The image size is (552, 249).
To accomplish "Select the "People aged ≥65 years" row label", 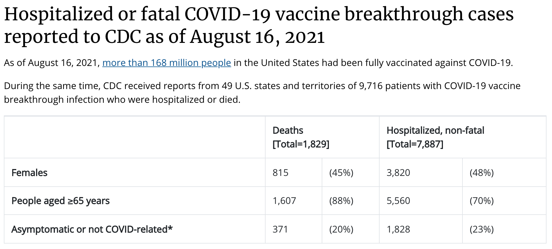I will coord(61,201).
